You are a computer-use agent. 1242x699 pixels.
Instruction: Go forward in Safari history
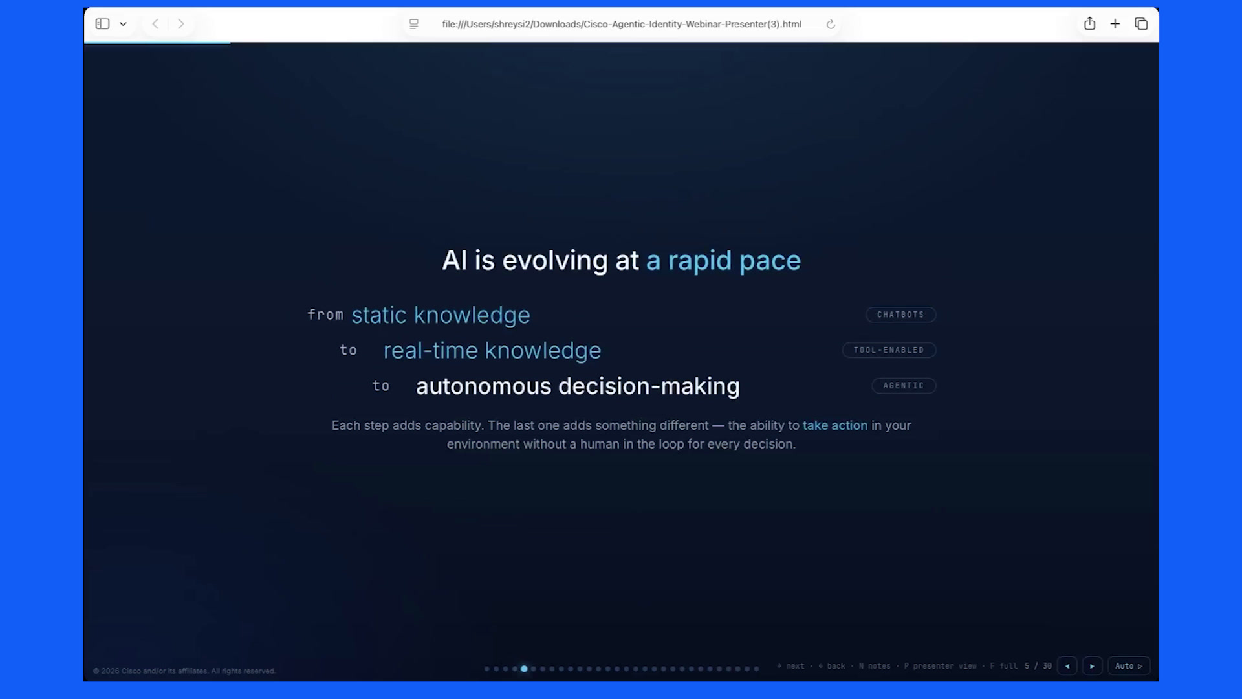coord(181,24)
